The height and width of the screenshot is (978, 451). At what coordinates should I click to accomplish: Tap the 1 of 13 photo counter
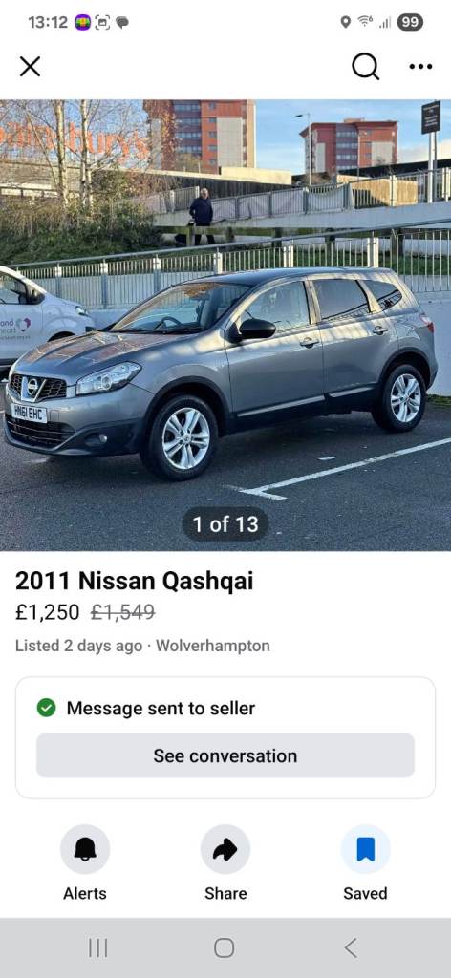(x=225, y=524)
